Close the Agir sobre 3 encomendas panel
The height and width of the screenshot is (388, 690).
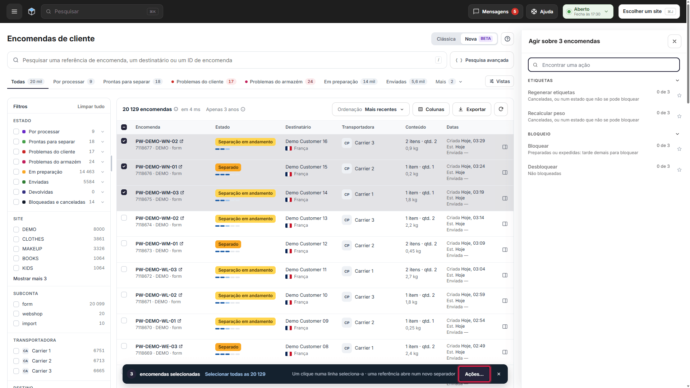click(x=675, y=41)
